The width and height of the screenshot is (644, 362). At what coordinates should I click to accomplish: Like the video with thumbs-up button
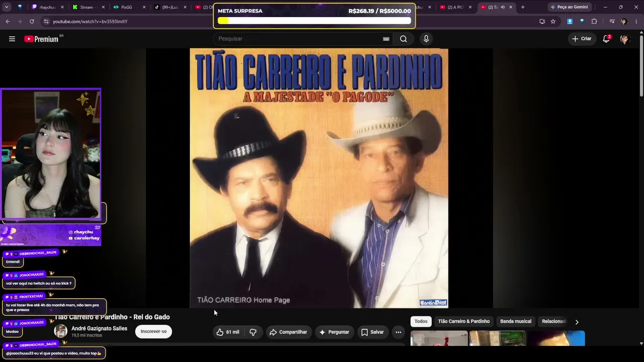[228, 332]
